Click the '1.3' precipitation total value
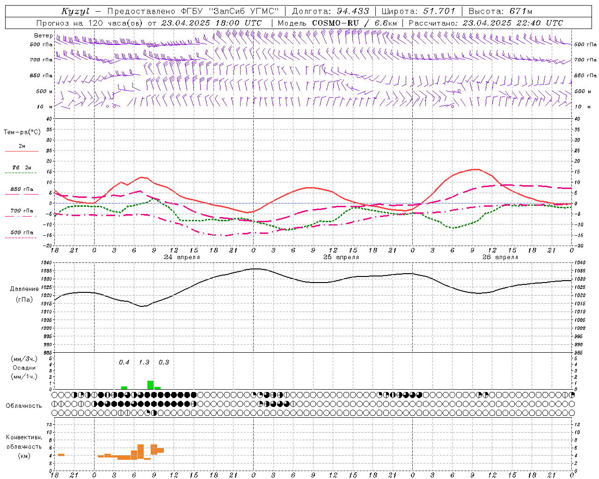The width and height of the screenshot is (599, 479). 144,363
